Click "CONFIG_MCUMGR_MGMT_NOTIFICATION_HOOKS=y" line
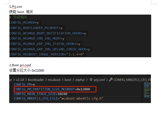Viewport: 161px width, 114px height. click(48, 33)
